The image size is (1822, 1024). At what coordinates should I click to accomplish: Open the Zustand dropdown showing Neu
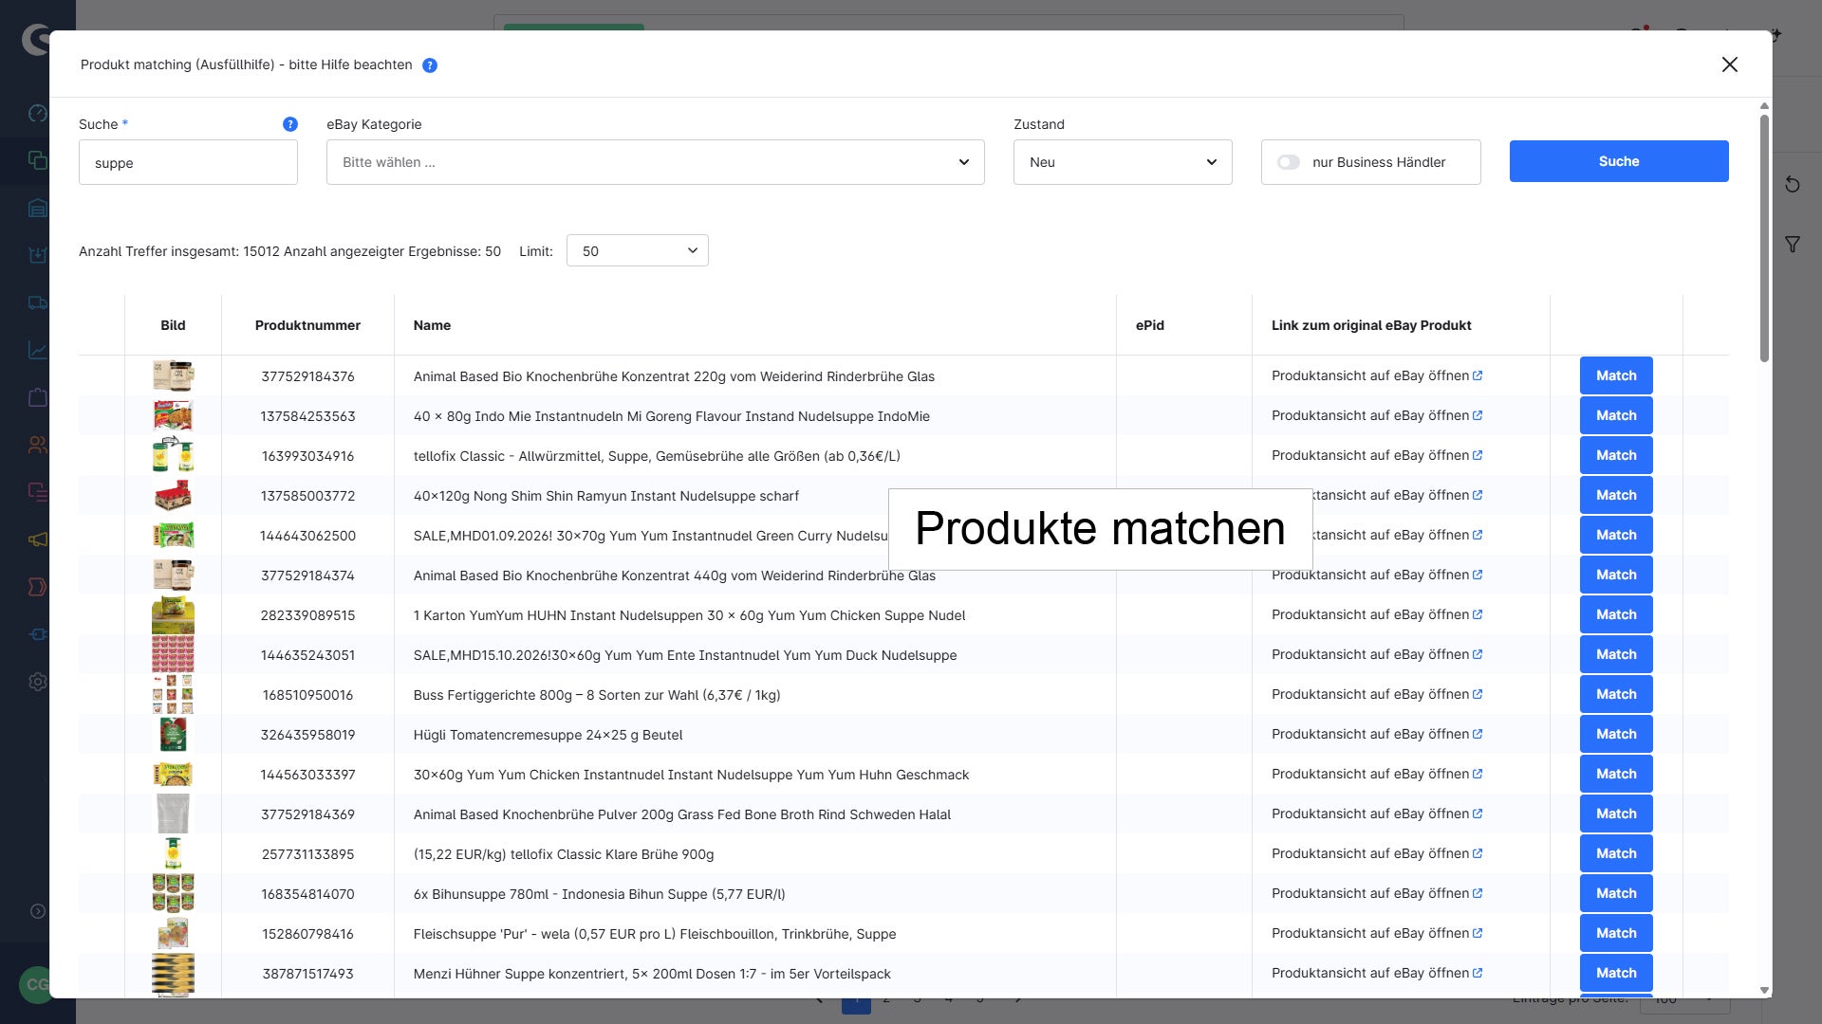1123,162
